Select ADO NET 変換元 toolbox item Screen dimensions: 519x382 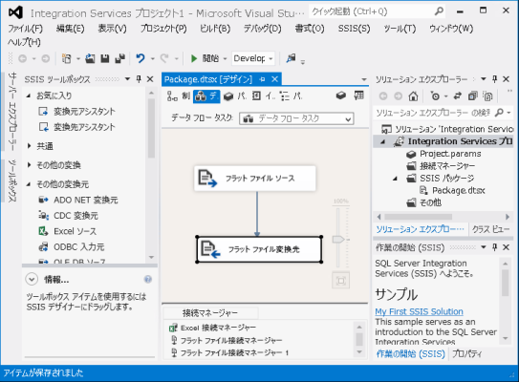coord(78,200)
